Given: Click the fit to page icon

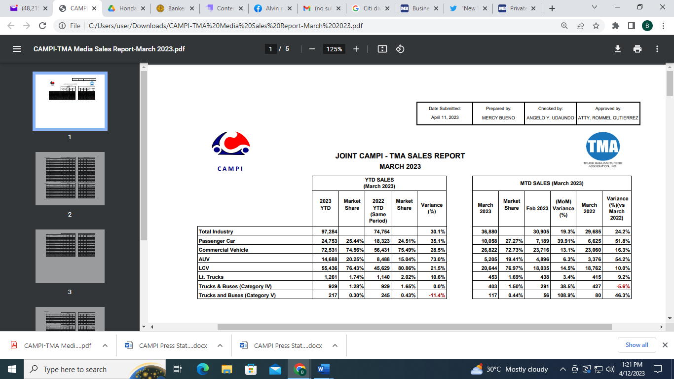Looking at the screenshot, I should pos(382,49).
